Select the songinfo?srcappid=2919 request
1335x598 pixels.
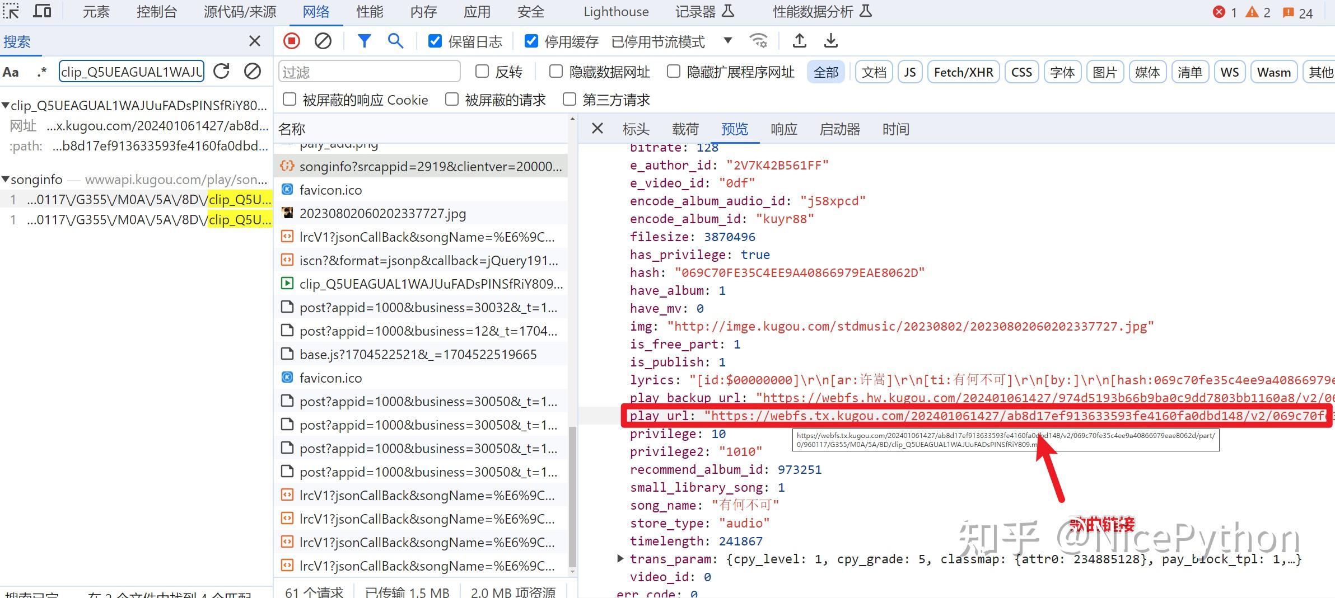(422, 166)
